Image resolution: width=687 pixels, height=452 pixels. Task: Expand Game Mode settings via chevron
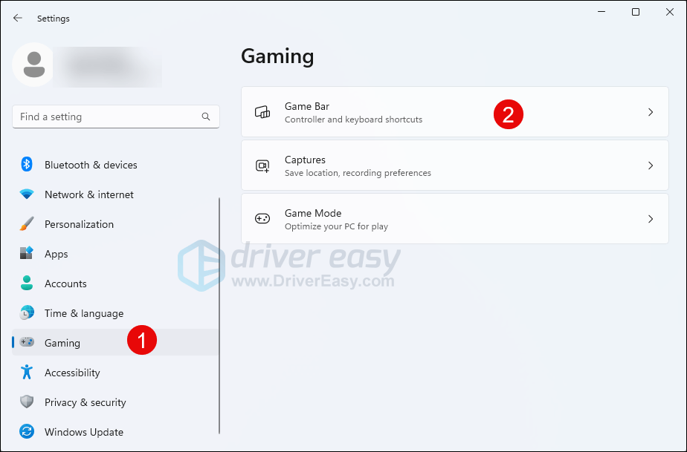pos(650,219)
